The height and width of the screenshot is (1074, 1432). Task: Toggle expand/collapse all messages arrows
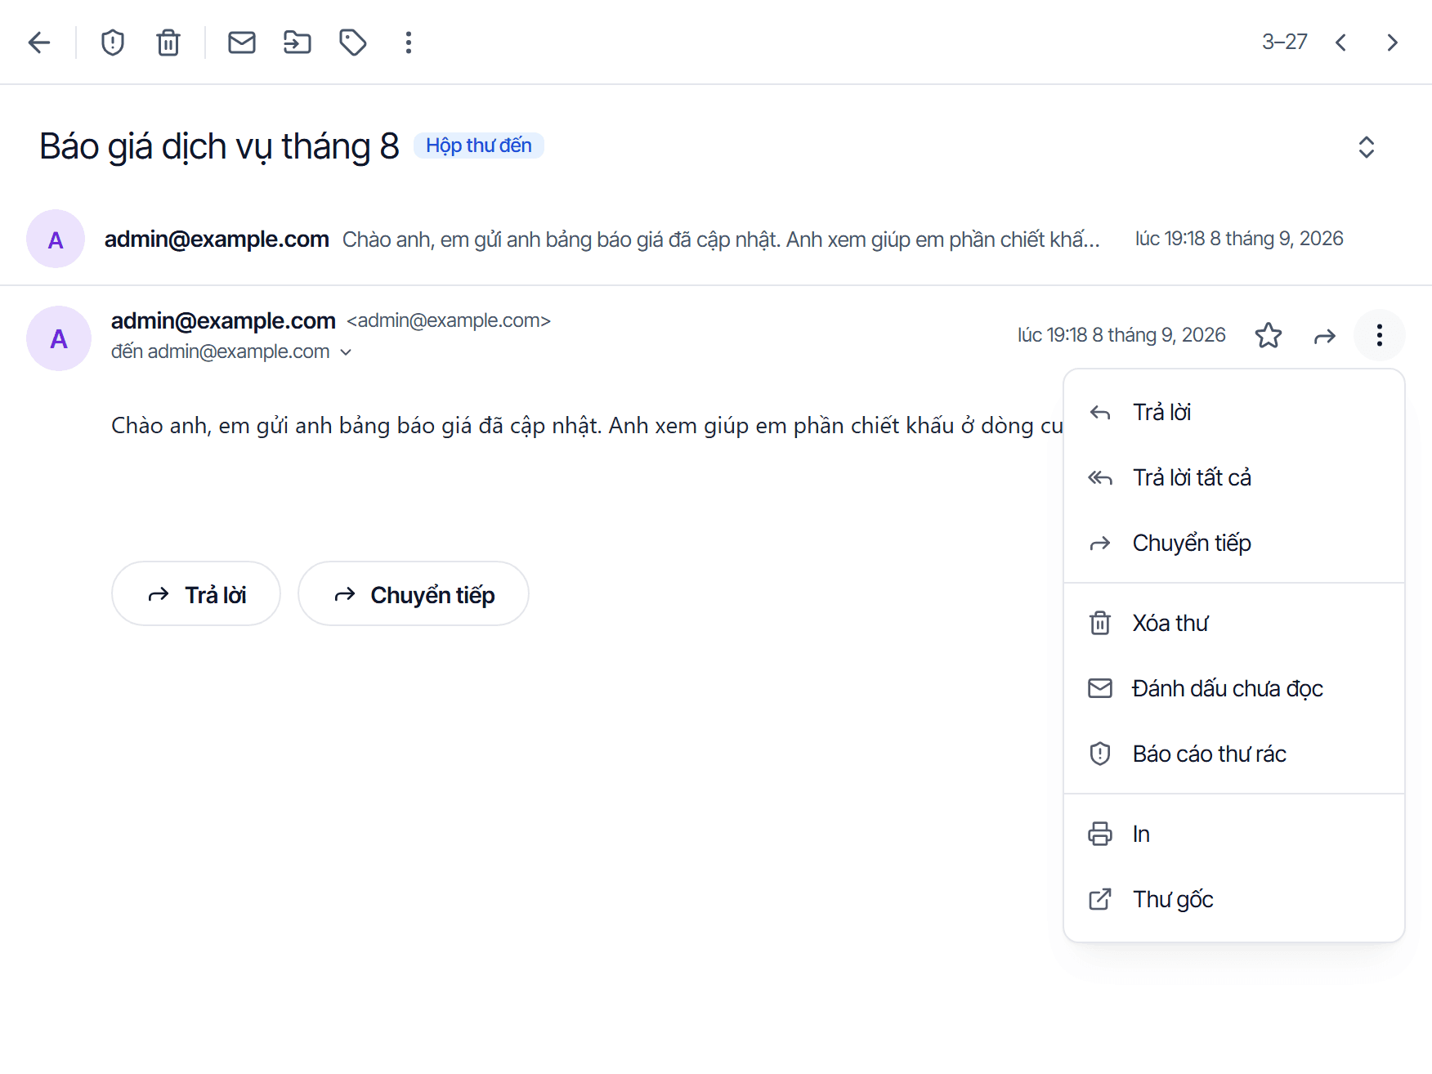click(x=1367, y=147)
